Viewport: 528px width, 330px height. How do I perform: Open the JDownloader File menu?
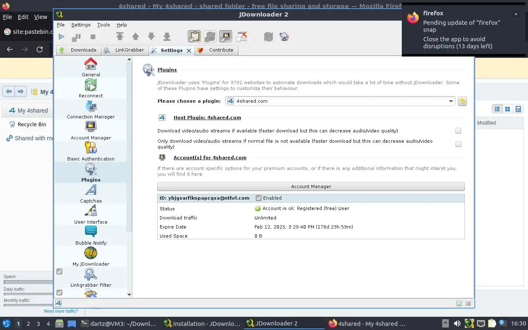pyautogui.click(x=61, y=25)
